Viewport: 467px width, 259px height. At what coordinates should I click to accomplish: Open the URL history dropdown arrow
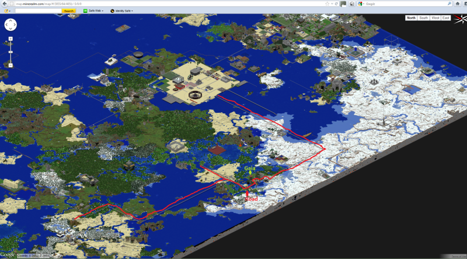332,4
